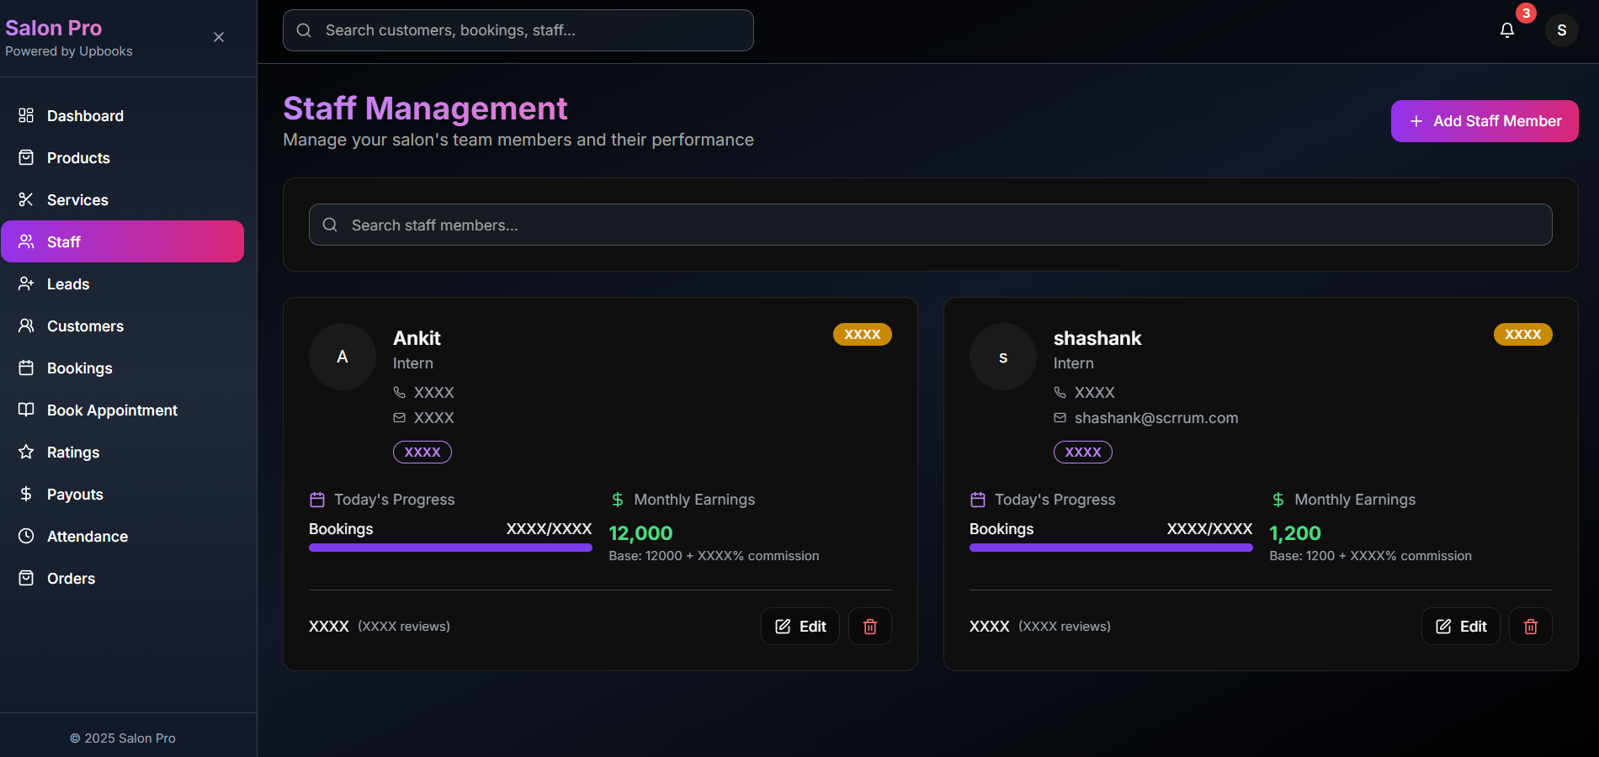Edit shashank's staff profile

tap(1460, 626)
